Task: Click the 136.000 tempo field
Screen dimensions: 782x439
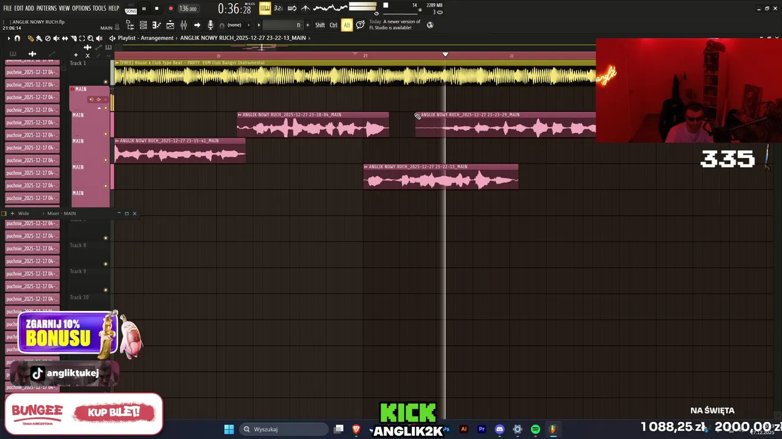Action: (188, 9)
